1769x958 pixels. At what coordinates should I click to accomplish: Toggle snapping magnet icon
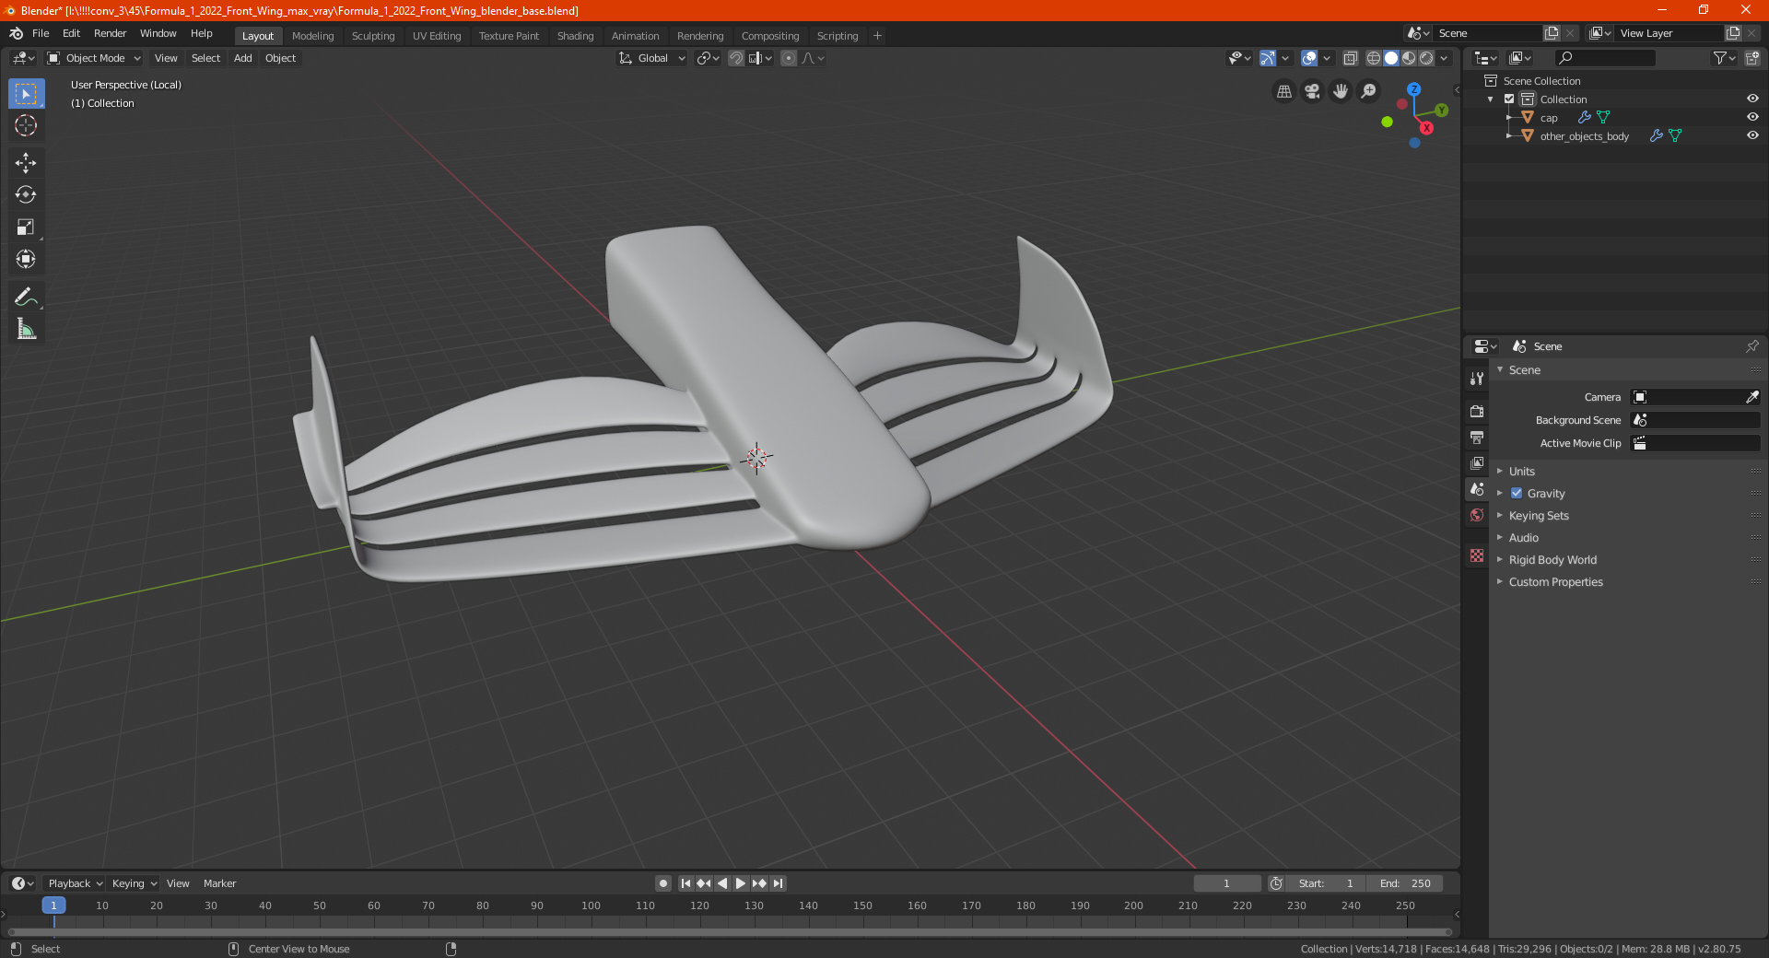coord(735,58)
